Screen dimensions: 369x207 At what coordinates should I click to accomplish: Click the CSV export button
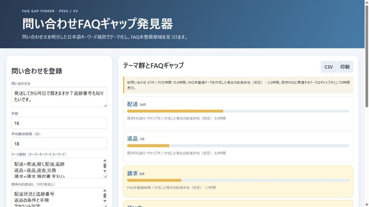coord(329,67)
